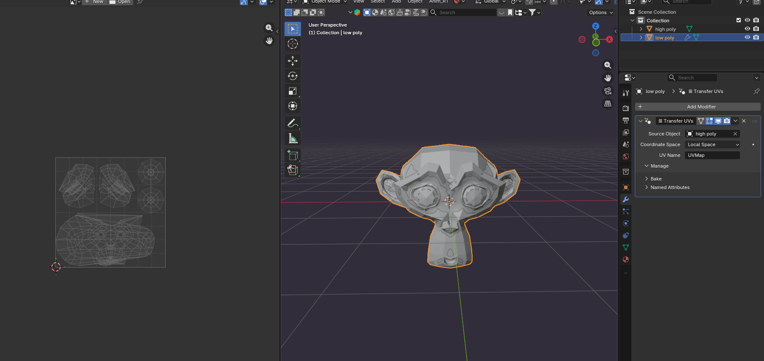The width and height of the screenshot is (764, 361).
Task: Activate the Move tool
Action: tap(293, 61)
